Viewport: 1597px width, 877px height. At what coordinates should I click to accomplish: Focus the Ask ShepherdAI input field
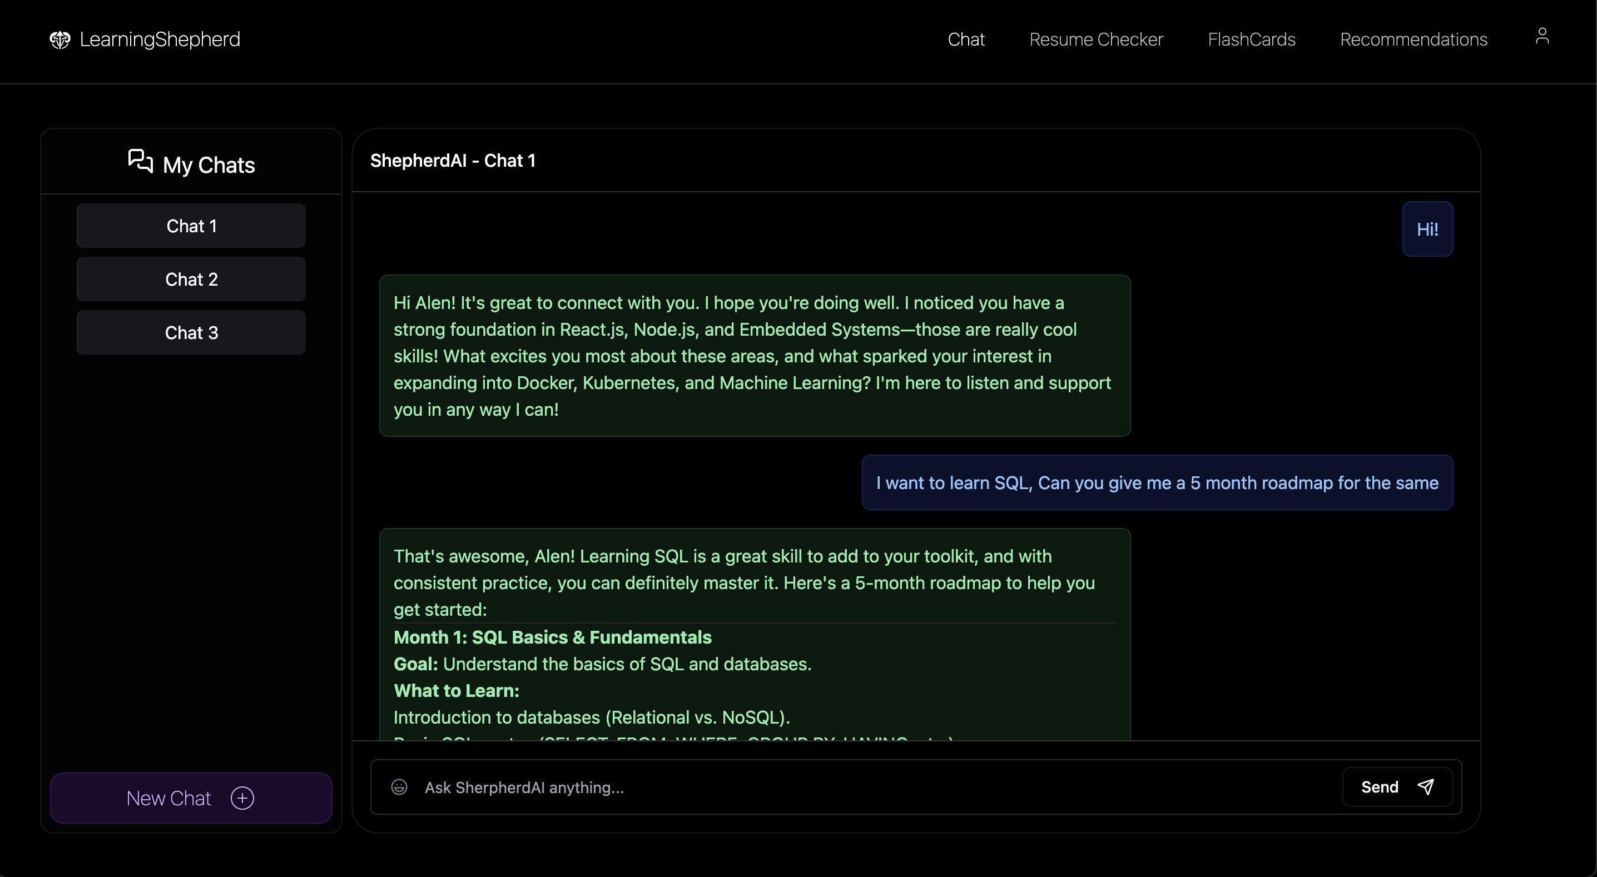pos(868,787)
